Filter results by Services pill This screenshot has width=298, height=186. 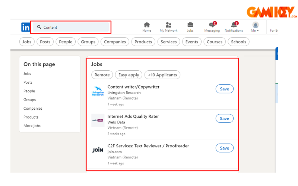(x=169, y=42)
